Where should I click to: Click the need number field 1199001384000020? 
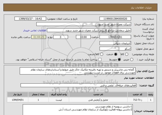coord(115,19)
